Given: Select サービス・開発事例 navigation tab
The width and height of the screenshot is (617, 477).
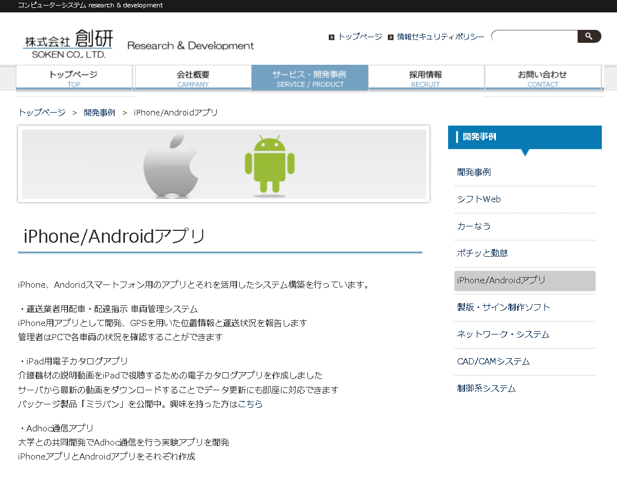Looking at the screenshot, I should [310, 78].
